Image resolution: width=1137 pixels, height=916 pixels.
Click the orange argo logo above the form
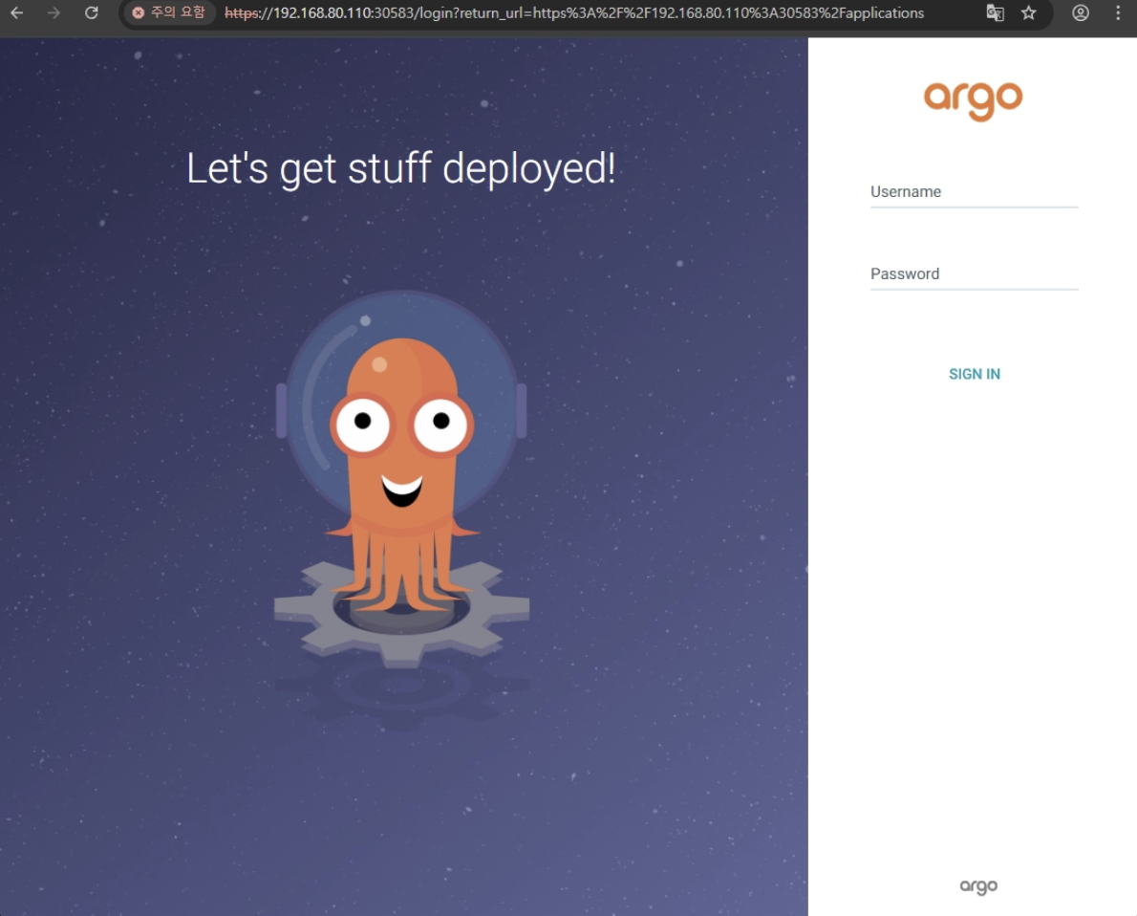pyautogui.click(x=973, y=99)
